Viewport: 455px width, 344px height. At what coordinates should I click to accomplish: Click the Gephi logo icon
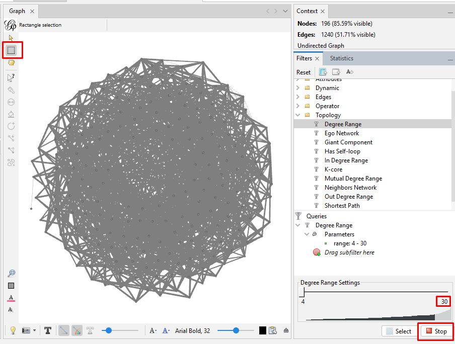tap(11, 25)
